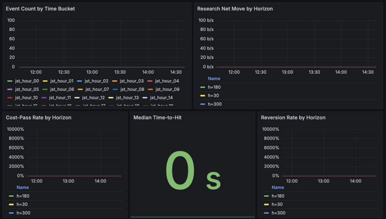Select h=30 in Cost-Pass Rate legend

(x=21, y=204)
